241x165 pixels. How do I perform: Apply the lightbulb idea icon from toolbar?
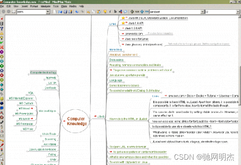(x=105, y=12)
